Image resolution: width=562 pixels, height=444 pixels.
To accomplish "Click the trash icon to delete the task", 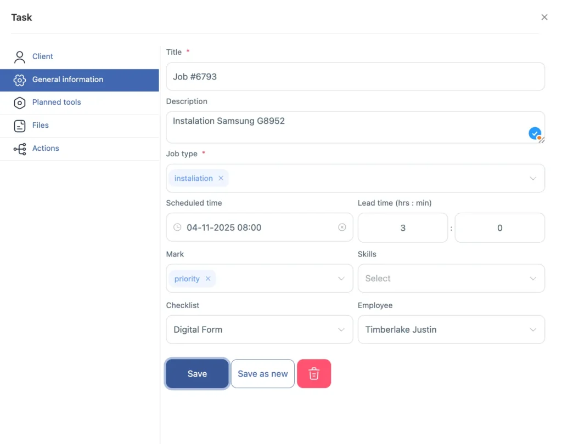I will click(x=314, y=373).
